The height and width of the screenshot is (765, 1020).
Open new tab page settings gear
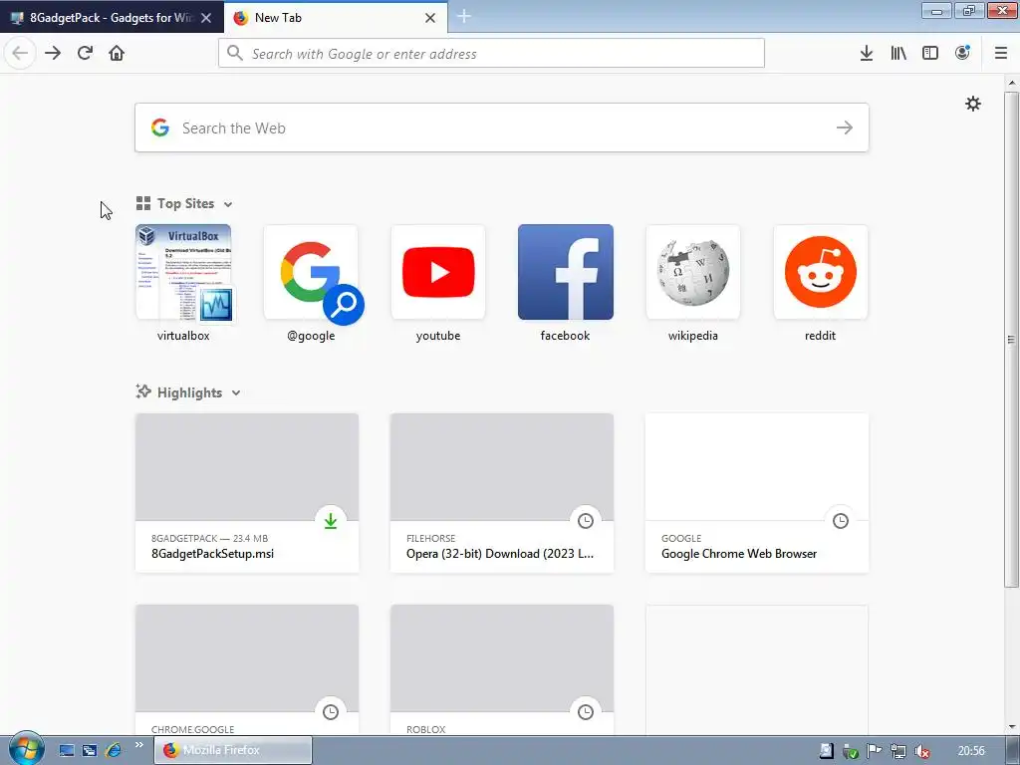pyautogui.click(x=972, y=104)
